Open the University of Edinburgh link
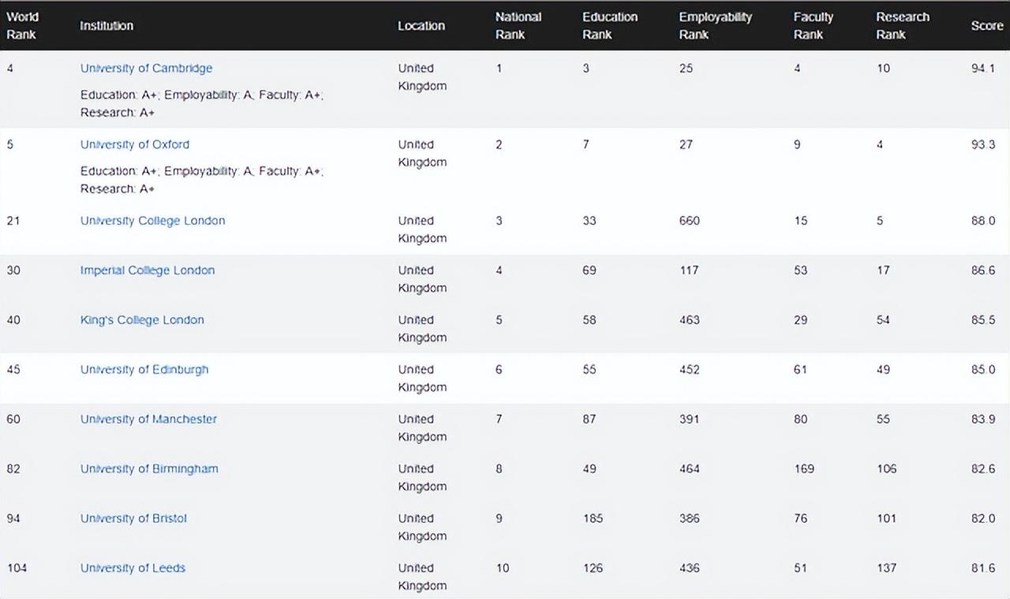 (144, 370)
